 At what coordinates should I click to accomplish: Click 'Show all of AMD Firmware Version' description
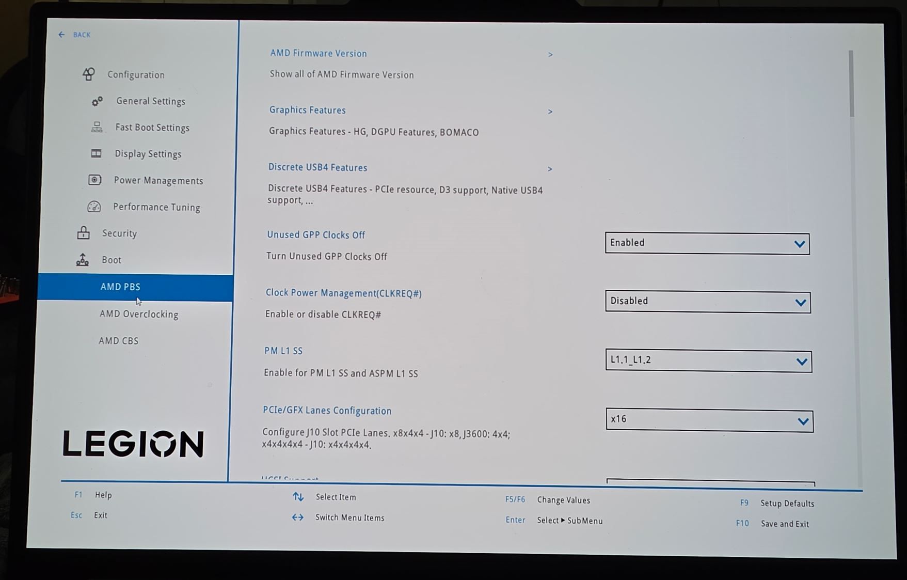point(342,74)
